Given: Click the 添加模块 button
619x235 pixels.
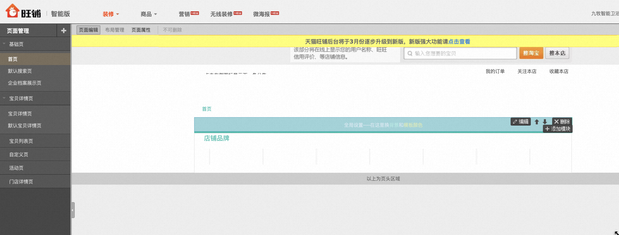Looking at the screenshot, I should pos(558,129).
